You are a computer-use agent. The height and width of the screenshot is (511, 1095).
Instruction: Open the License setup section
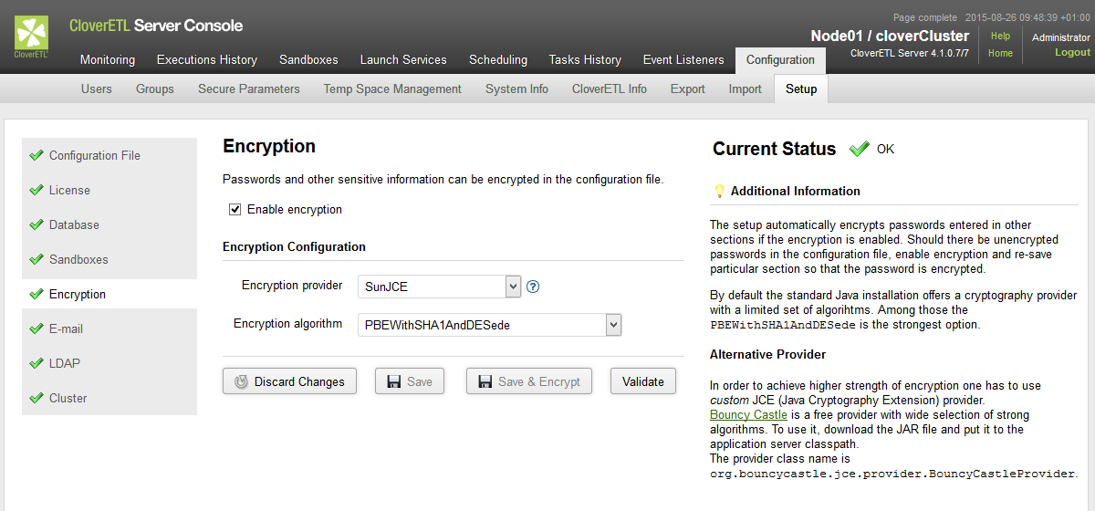69,191
